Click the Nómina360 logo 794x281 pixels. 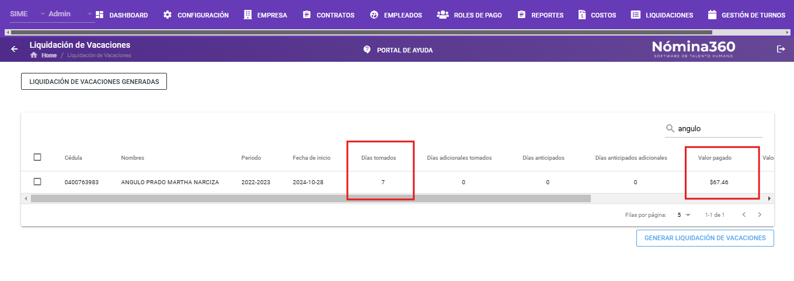click(x=694, y=49)
